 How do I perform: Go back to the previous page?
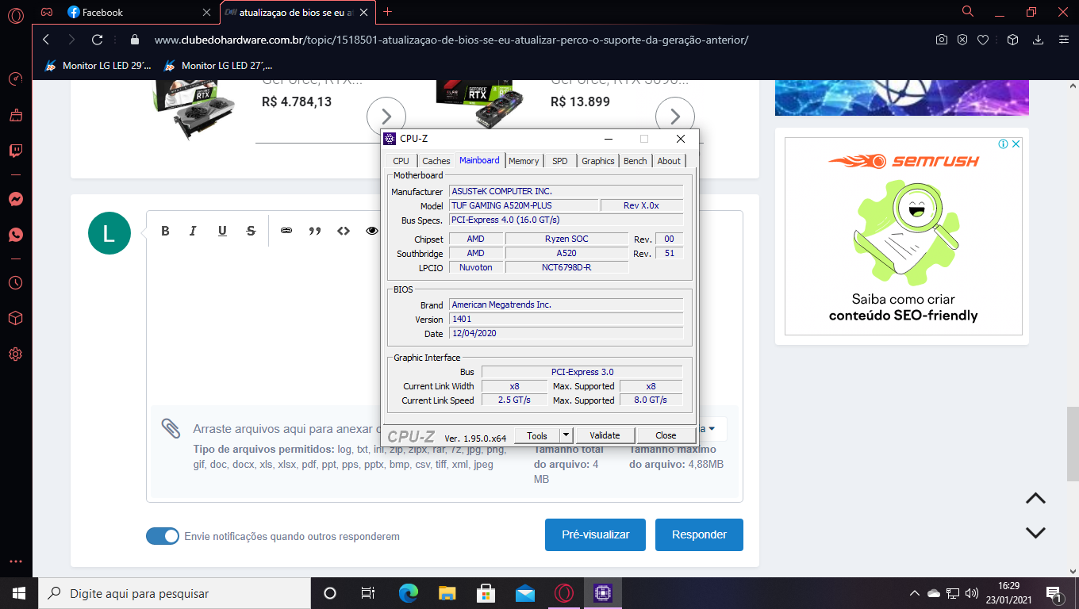point(46,40)
